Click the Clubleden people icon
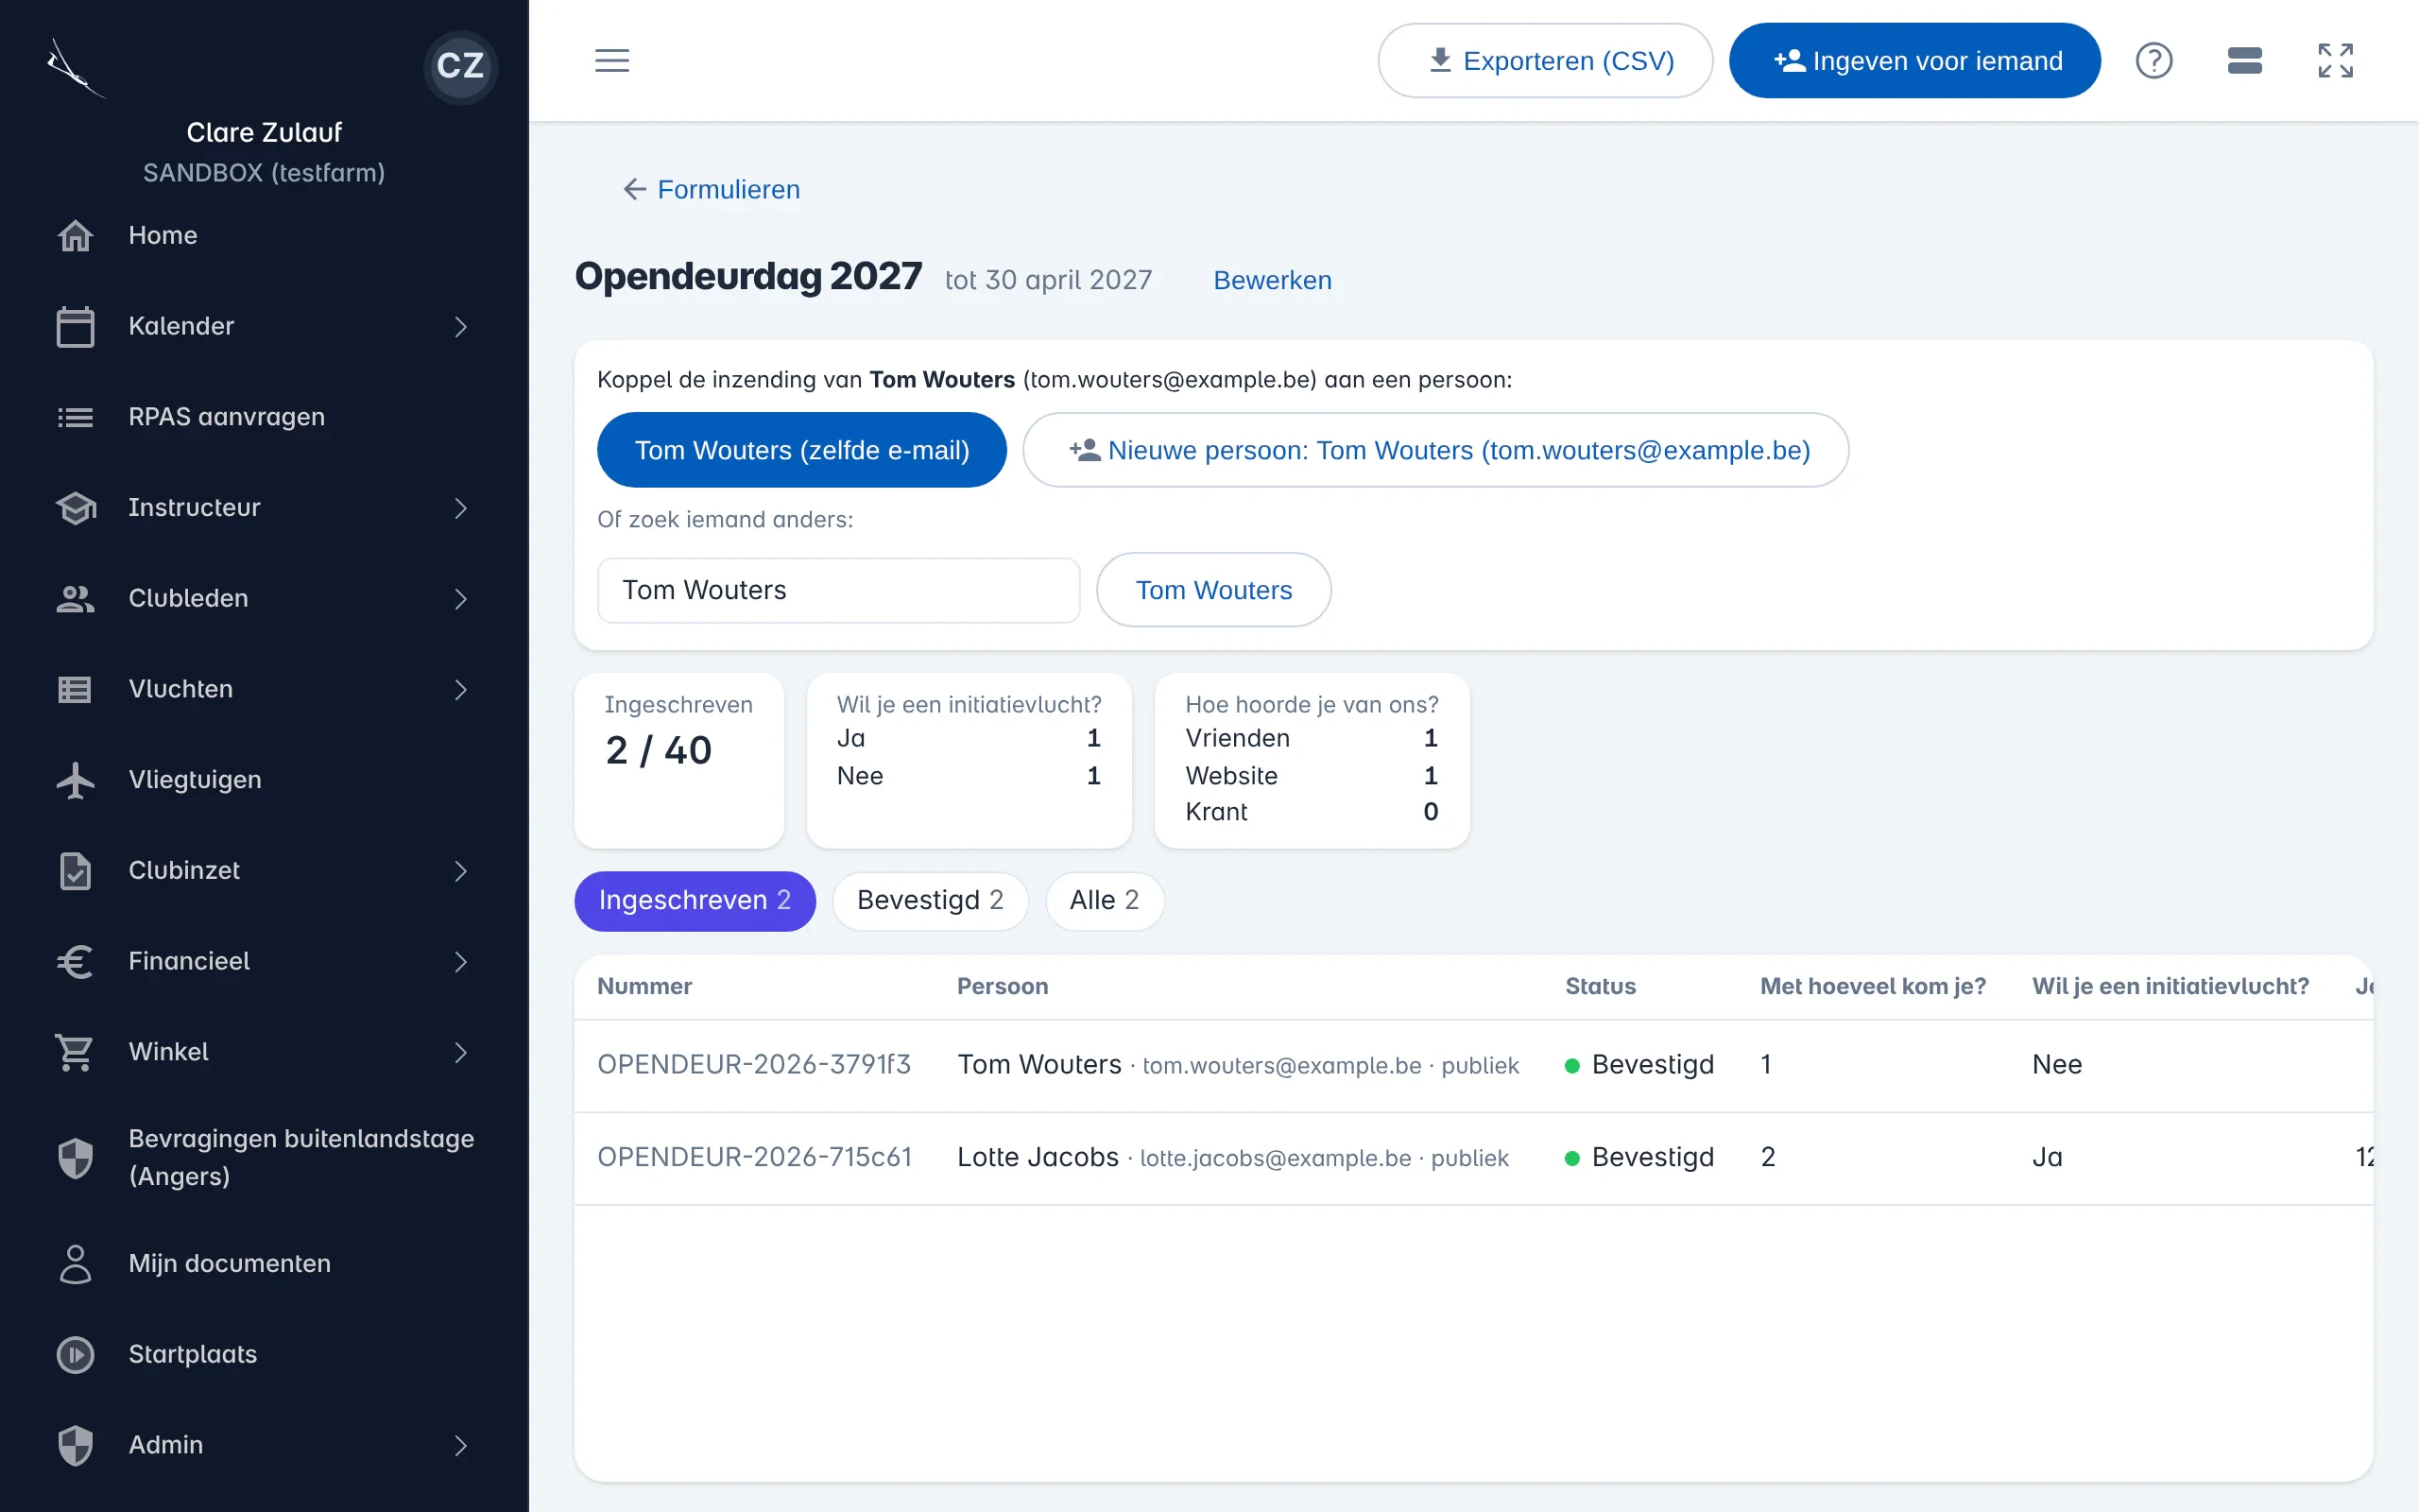 click(75, 599)
